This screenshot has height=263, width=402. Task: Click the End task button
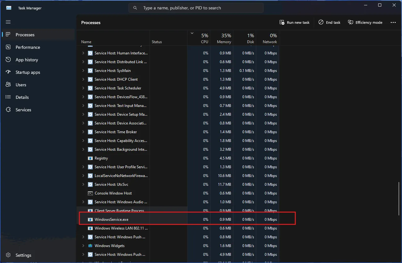point(329,22)
